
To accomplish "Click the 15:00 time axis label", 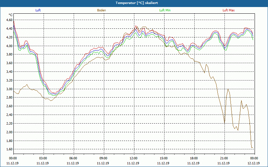I will point(164,158).
